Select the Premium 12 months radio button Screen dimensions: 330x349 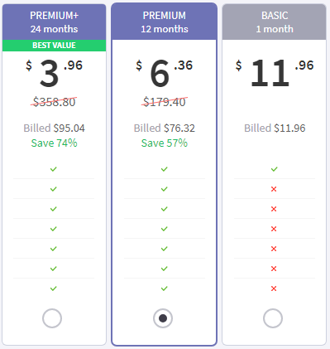click(163, 318)
